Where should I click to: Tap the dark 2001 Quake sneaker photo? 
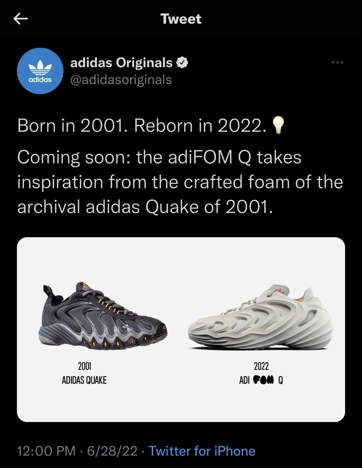click(103, 316)
